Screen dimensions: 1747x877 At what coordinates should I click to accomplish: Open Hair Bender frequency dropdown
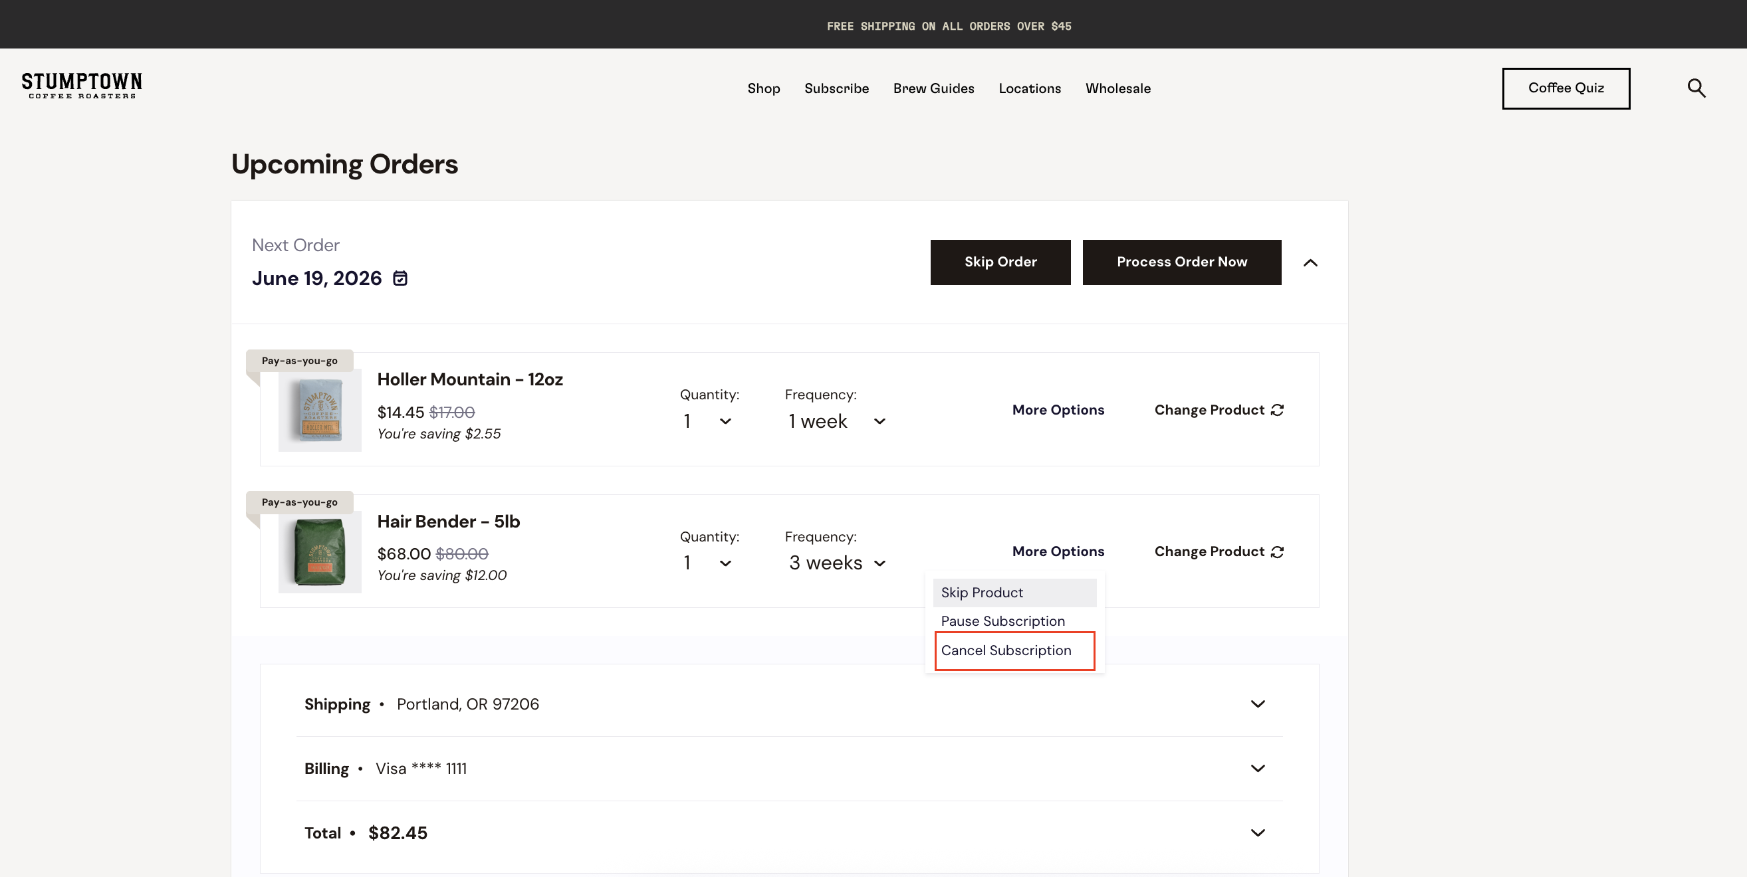point(837,563)
